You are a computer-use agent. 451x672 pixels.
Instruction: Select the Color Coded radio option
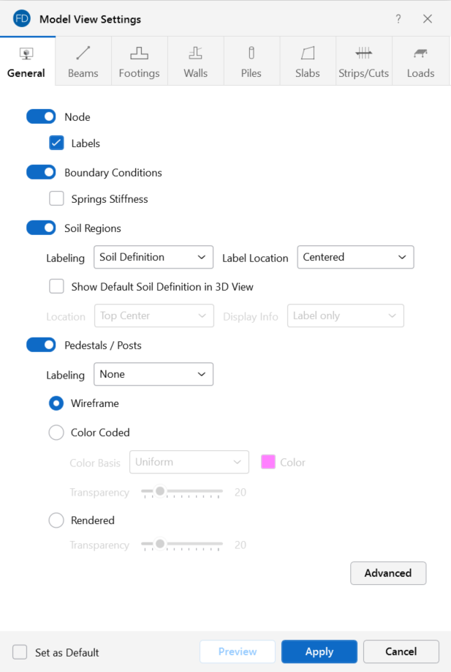coord(56,433)
